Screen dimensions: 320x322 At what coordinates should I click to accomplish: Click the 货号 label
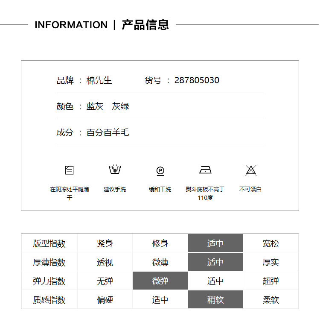(x=153, y=80)
